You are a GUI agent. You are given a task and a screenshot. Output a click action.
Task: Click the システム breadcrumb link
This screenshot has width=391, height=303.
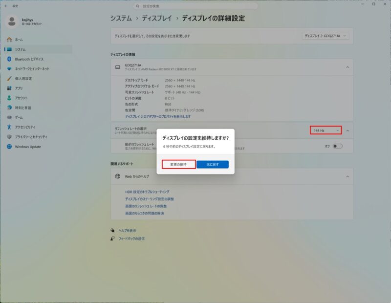click(x=121, y=18)
